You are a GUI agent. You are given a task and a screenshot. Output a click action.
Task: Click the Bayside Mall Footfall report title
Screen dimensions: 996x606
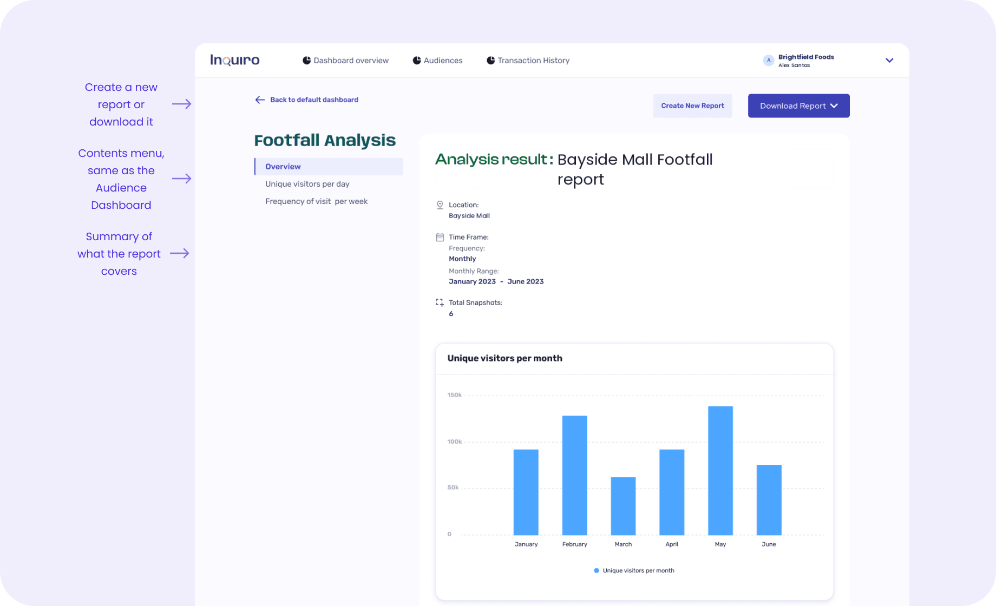point(635,169)
